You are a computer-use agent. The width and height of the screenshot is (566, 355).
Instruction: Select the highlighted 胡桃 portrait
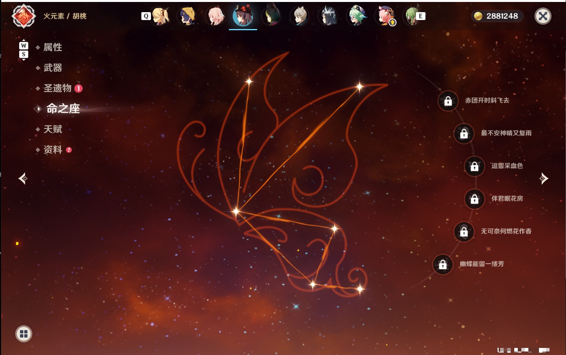tap(243, 16)
